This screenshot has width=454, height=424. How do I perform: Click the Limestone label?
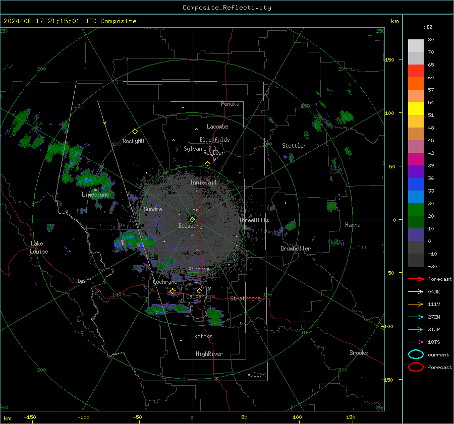click(x=95, y=195)
